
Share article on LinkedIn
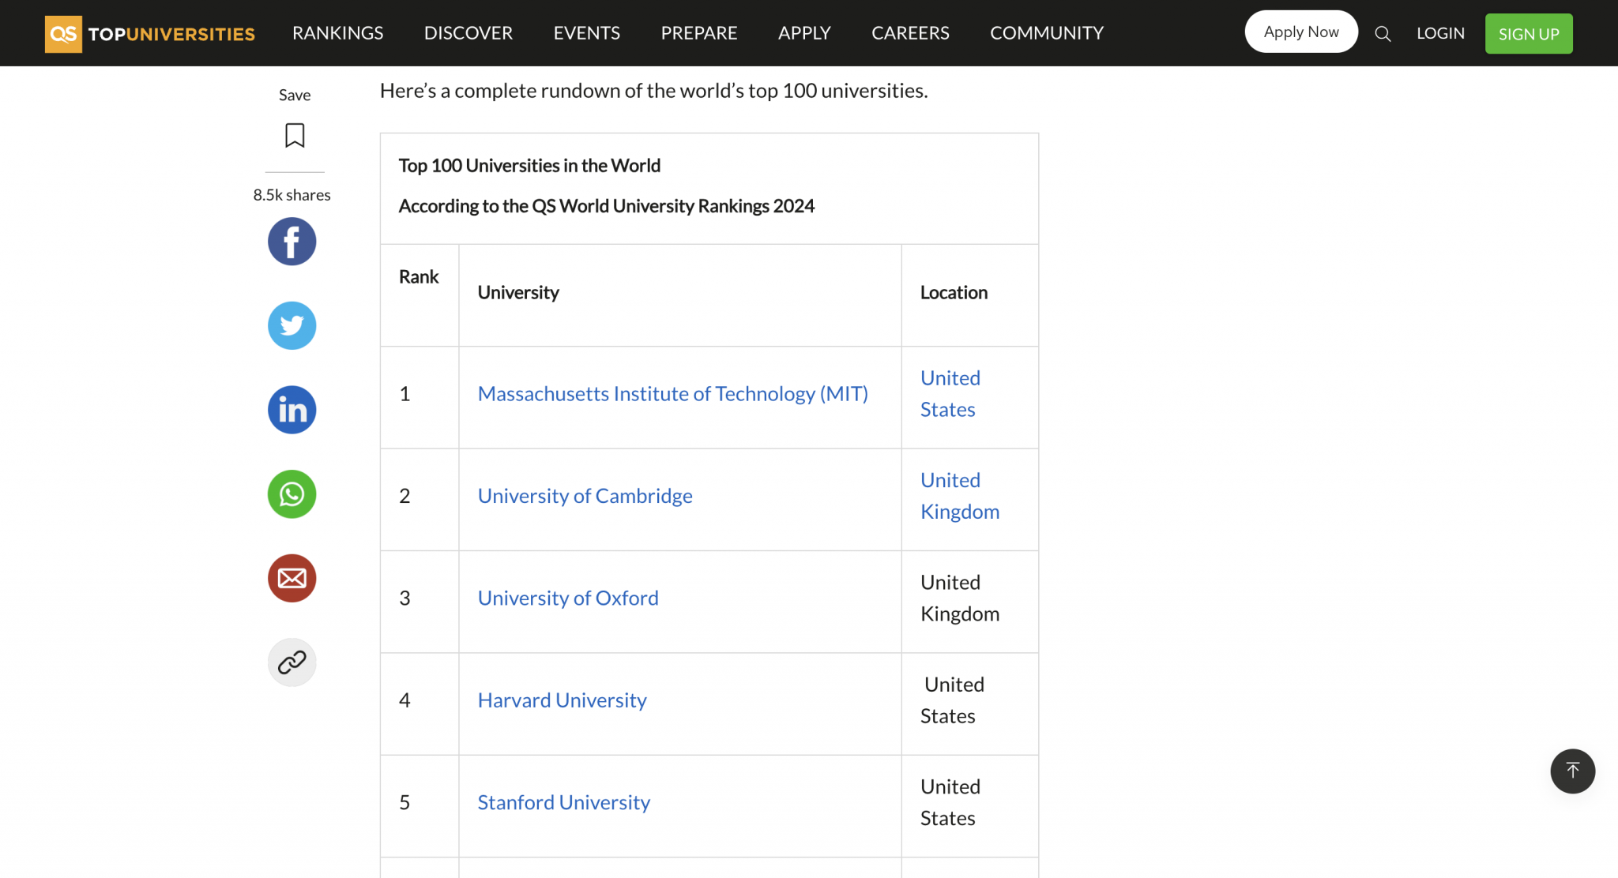tap(292, 410)
